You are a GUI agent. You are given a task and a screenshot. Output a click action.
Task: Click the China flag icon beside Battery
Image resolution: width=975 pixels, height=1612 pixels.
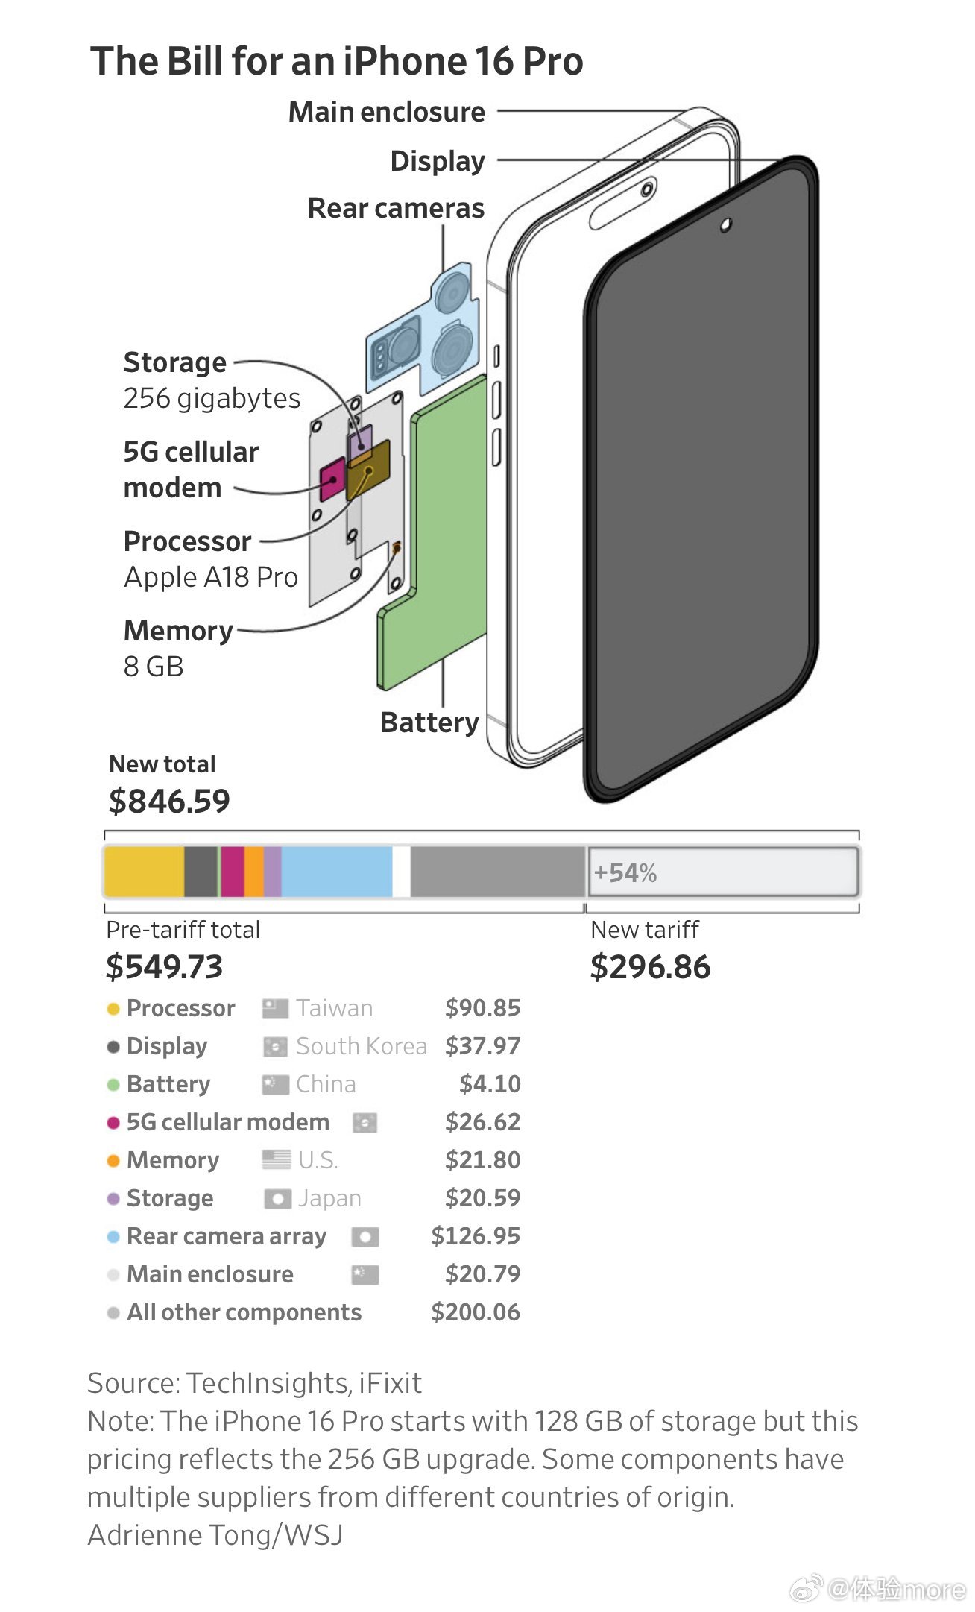point(275,1085)
